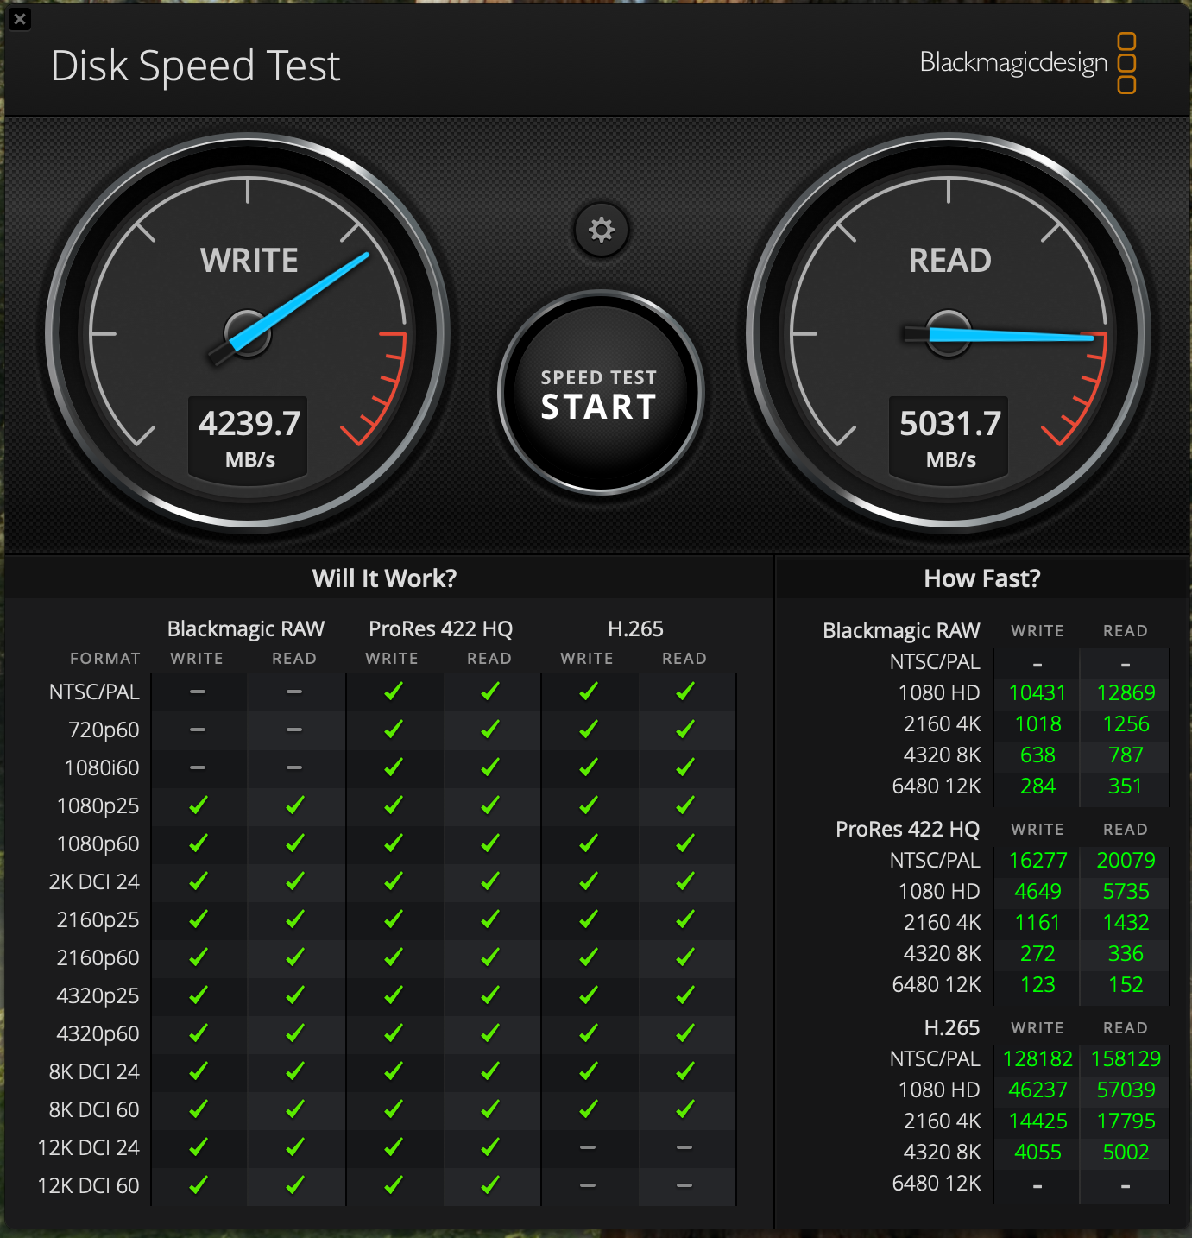Click Blackmagic RAW read checkmark for 12K DCI 24
The image size is (1192, 1238).
coord(294,1147)
